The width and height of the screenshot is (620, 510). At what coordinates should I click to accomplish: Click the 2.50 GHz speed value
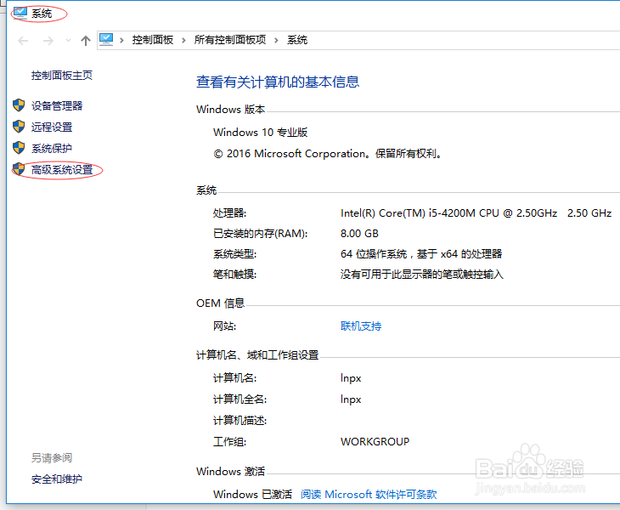(589, 213)
